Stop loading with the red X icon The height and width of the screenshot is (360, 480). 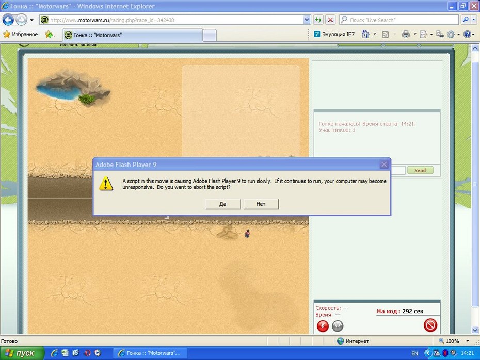[x=330, y=20]
